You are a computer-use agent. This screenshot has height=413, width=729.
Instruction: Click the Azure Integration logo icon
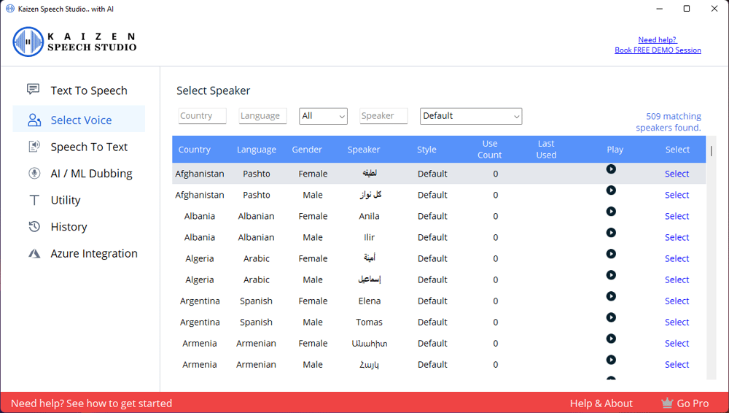click(34, 254)
